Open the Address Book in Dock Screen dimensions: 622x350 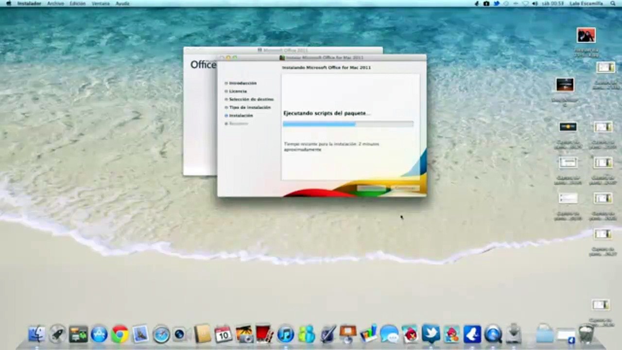[x=203, y=334]
